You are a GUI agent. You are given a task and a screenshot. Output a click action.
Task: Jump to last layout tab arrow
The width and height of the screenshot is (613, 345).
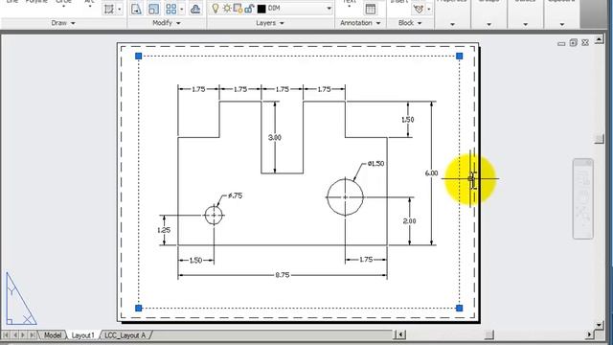coord(32,335)
